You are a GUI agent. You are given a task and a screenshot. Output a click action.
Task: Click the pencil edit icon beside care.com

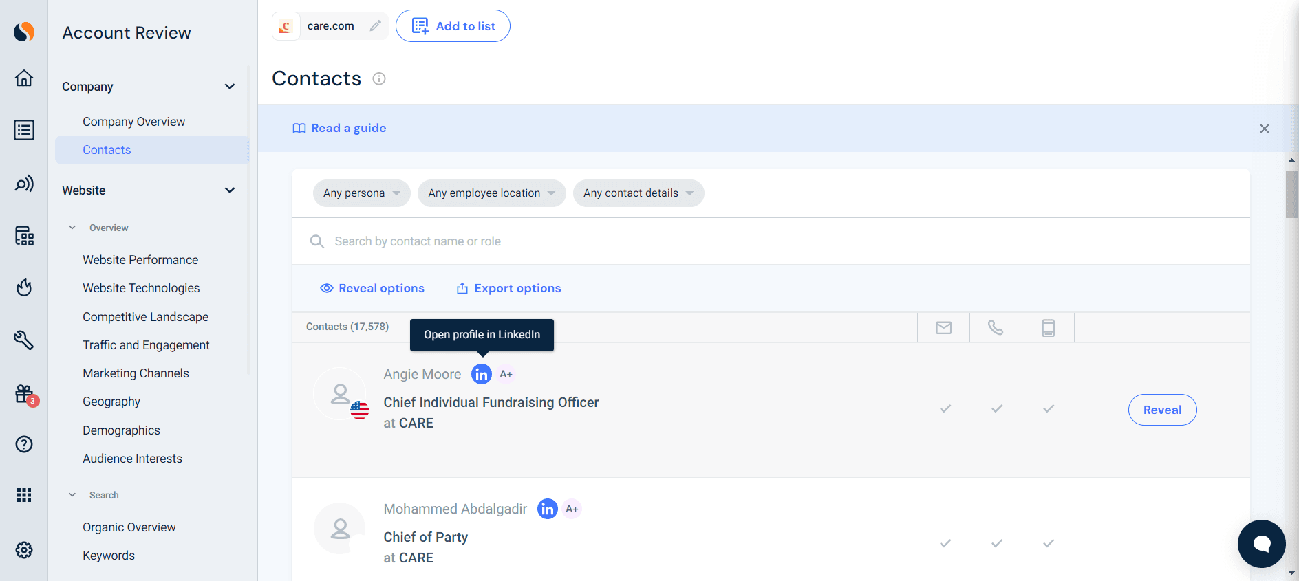pos(376,25)
